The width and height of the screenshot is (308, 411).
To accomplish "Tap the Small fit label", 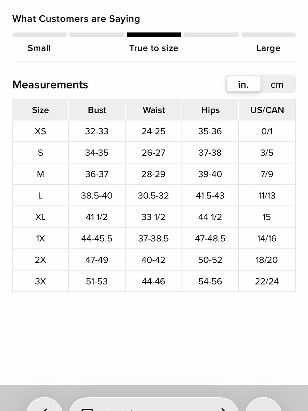I will pos(39,48).
